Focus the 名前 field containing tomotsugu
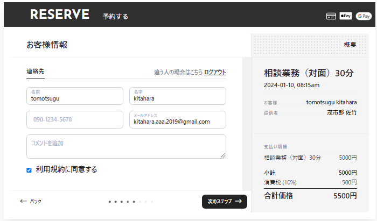Viewport: 377px width, 221px height. click(75, 96)
